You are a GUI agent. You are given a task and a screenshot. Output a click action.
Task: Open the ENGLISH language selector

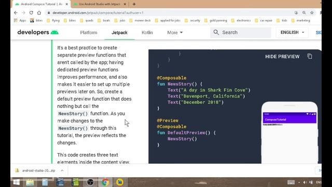pyautogui.click(x=292, y=32)
